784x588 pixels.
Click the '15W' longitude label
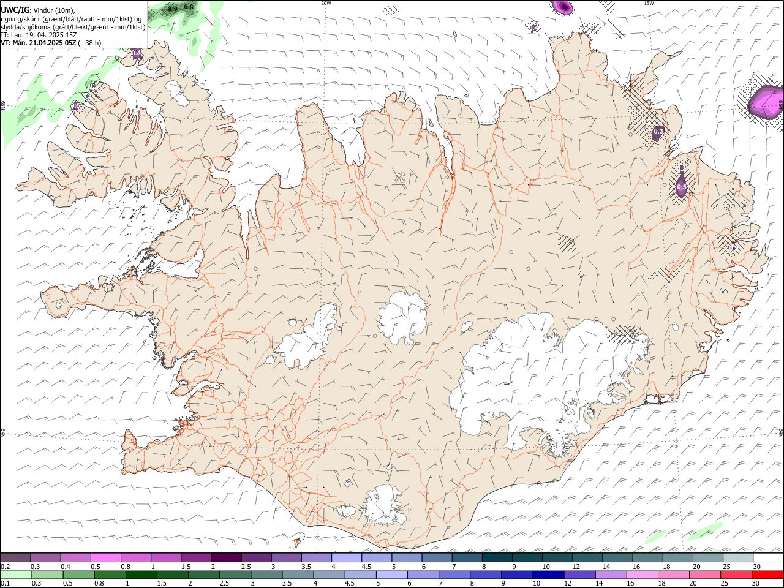click(x=648, y=3)
